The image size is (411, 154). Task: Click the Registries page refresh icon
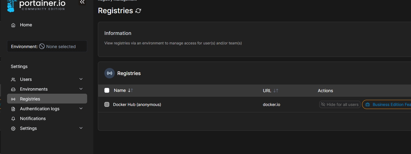coord(138,11)
